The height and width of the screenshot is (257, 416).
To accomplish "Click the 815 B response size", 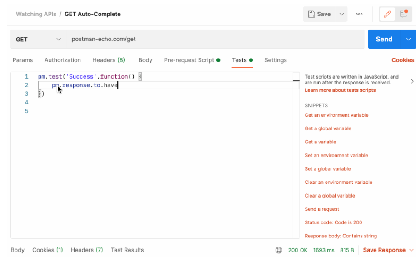I will tap(347, 250).
